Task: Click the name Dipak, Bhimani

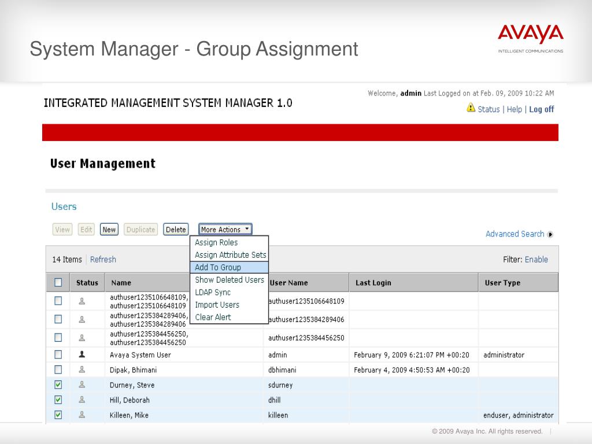Action: coord(133,370)
